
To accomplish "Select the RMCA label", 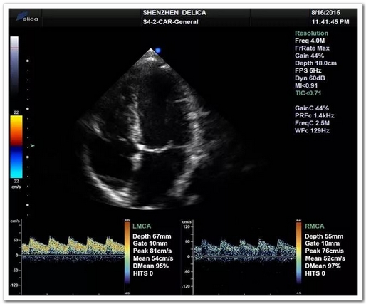I will pyautogui.click(x=315, y=226).
